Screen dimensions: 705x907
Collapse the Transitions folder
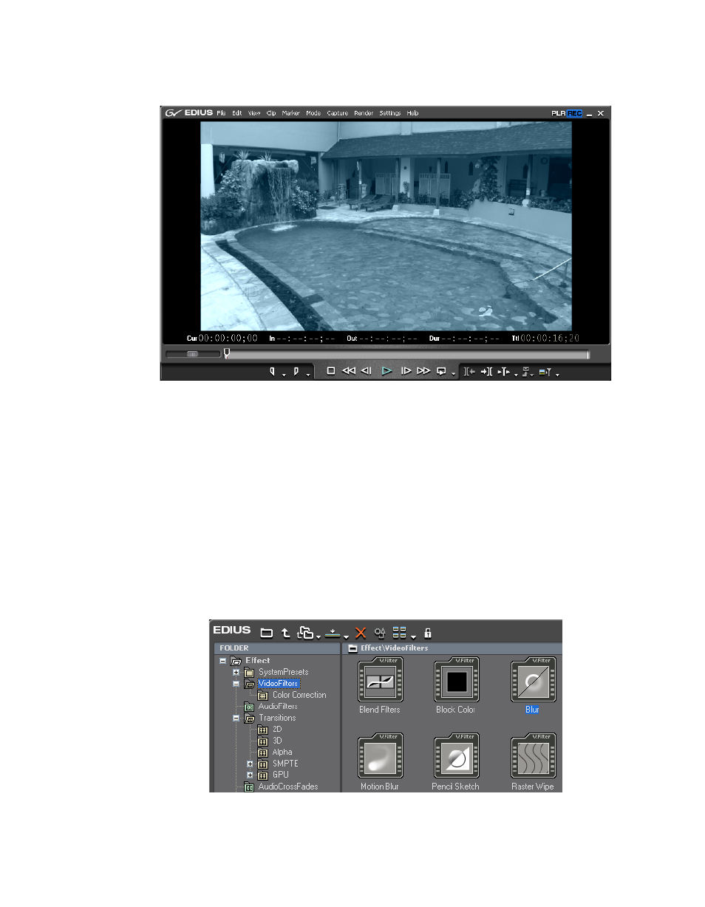click(236, 718)
